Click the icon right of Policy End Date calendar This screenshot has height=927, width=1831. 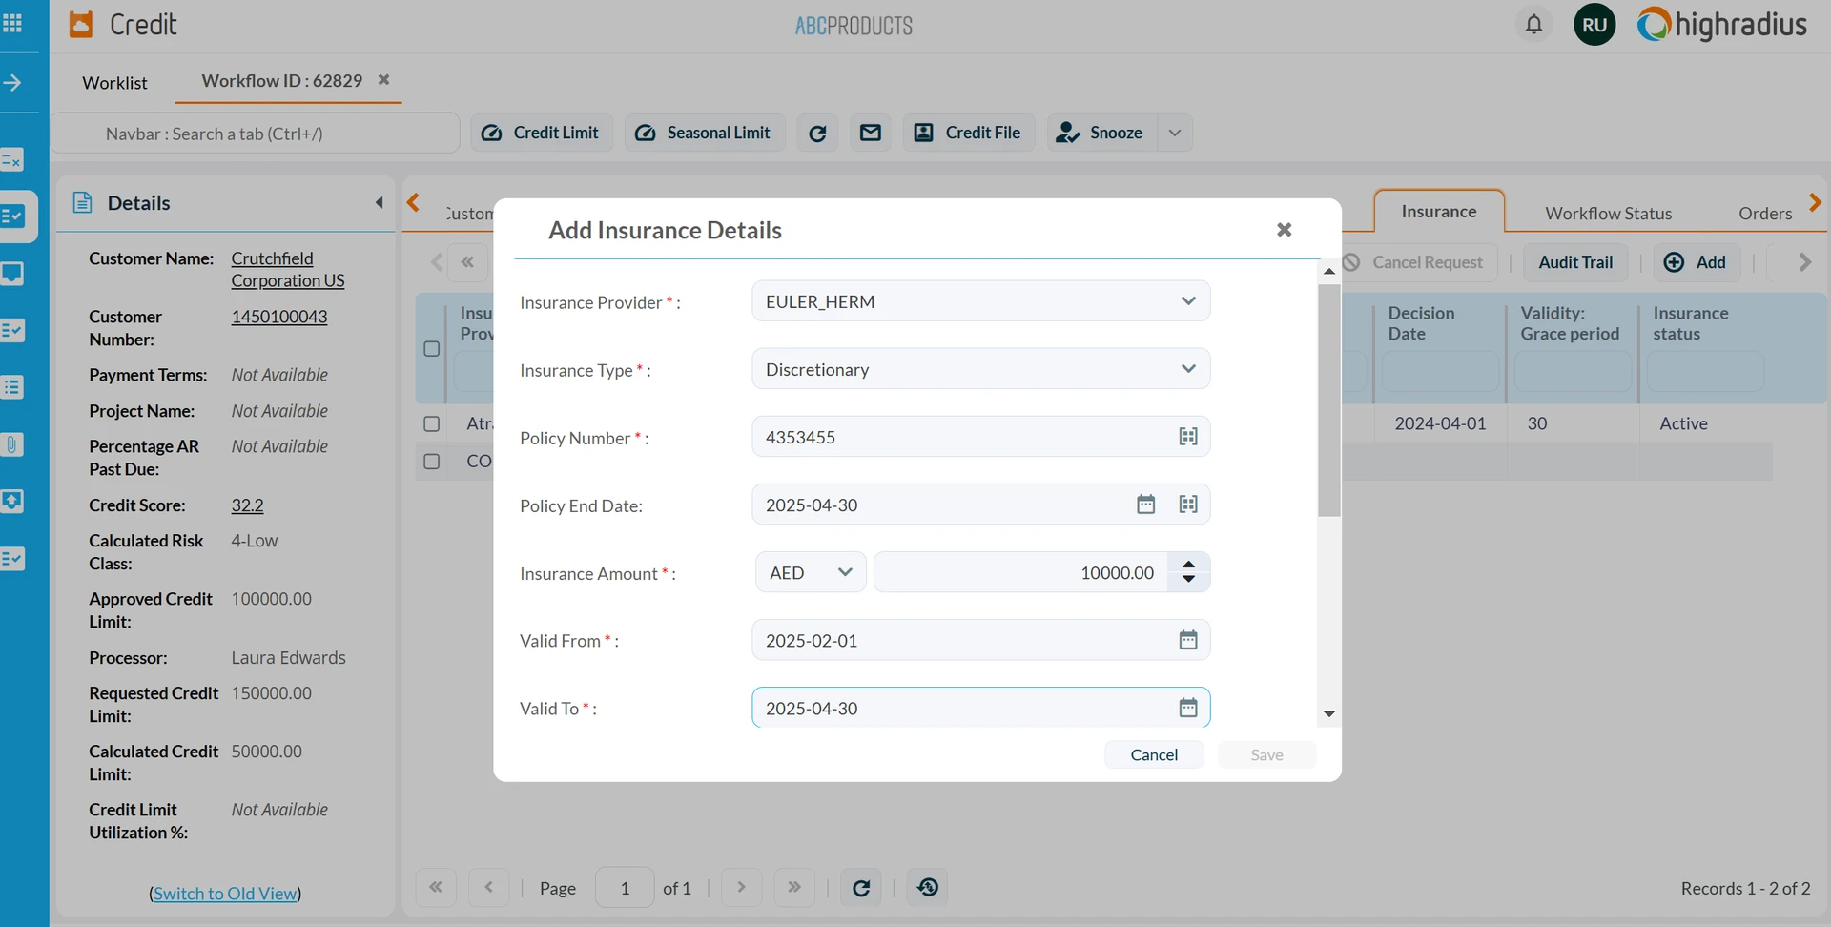(1188, 505)
